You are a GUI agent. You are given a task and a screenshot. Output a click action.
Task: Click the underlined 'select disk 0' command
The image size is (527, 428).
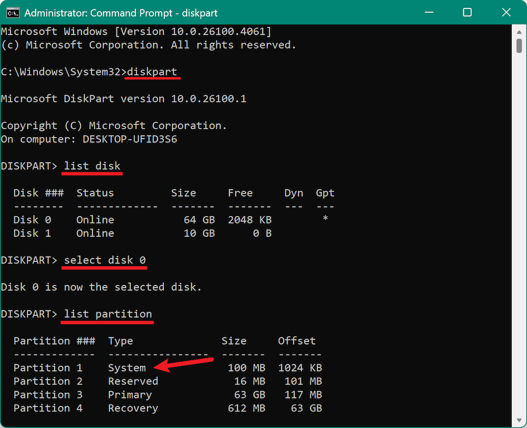point(104,260)
